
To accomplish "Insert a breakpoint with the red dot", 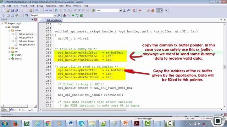I will pos(140,10).
